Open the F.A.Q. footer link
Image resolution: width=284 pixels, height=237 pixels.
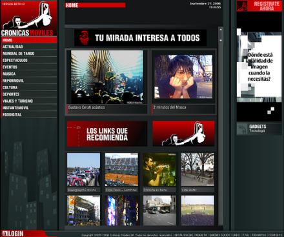coord(246,235)
